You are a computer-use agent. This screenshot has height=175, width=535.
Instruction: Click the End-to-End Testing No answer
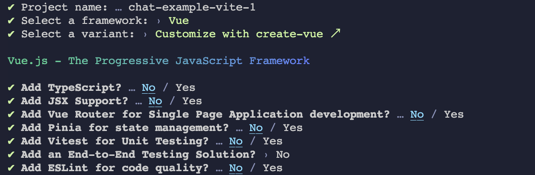(x=282, y=154)
